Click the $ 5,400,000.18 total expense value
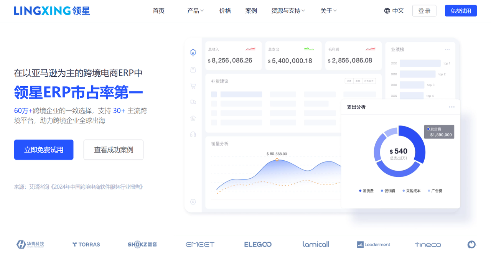Screen dimensions: 491x265 (290, 61)
